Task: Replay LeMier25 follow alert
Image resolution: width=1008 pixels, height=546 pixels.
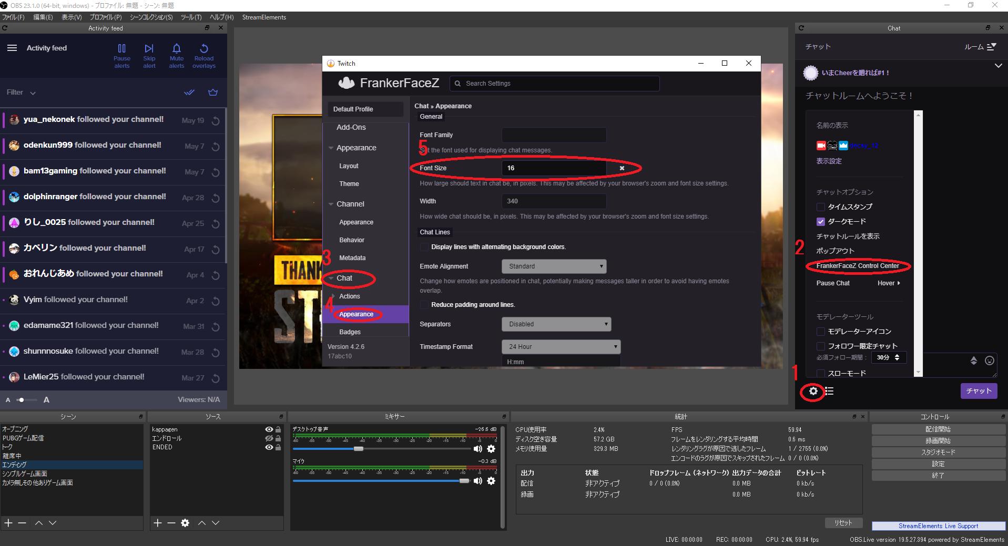Action: click(x=216, y=378)
